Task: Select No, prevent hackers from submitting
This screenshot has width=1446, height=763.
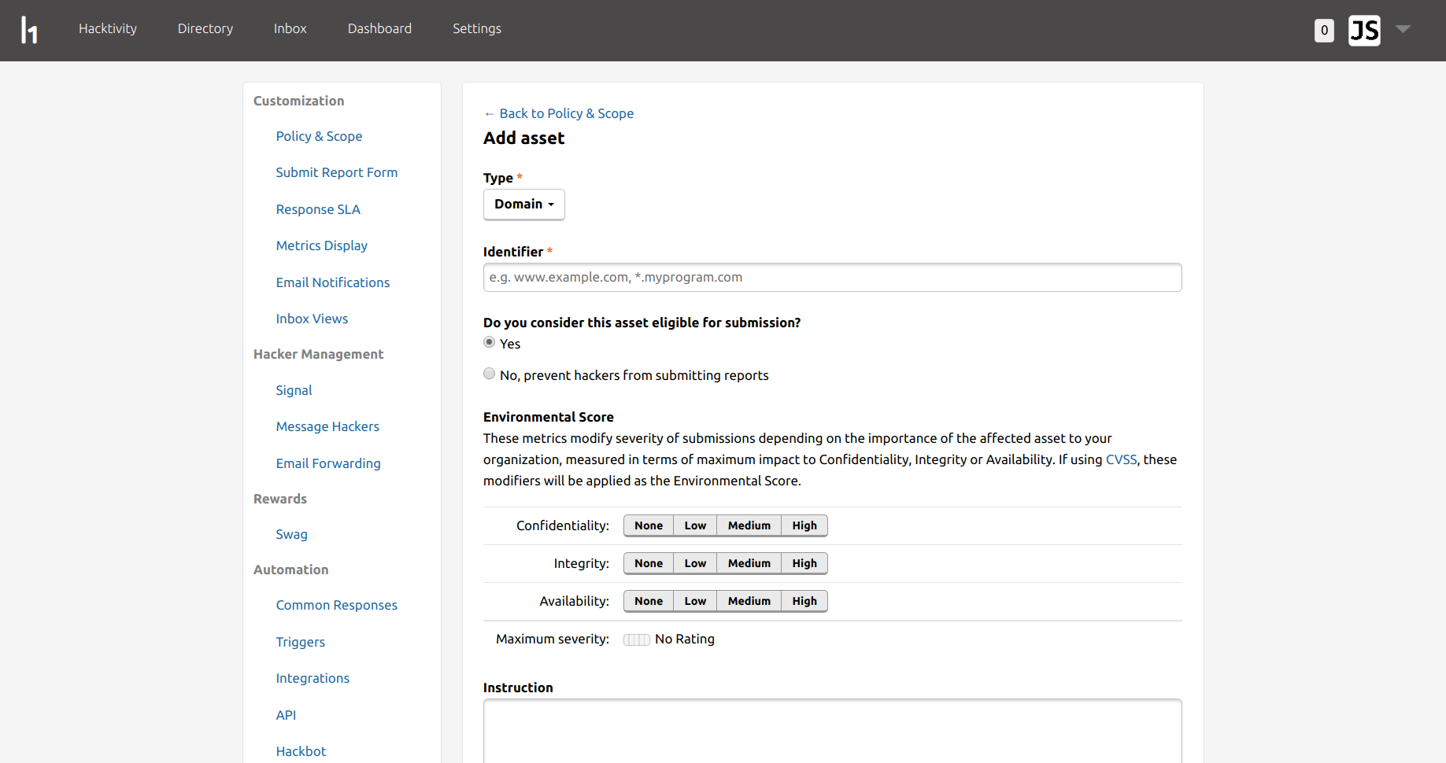Action: pyautogui.click(x=490, y=374)
